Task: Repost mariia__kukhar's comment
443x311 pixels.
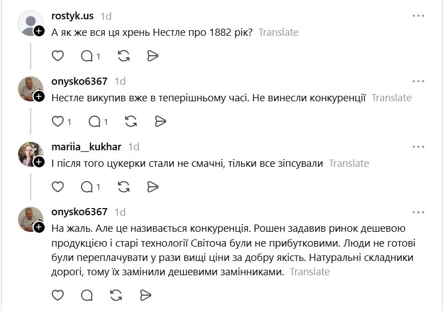Action: [x=124, y=187]
